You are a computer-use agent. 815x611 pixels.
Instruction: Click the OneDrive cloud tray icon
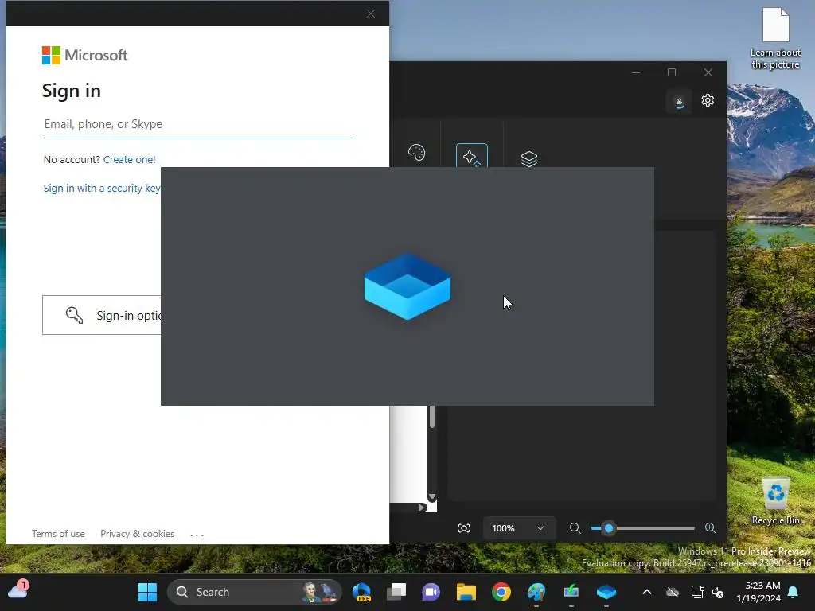673,592
